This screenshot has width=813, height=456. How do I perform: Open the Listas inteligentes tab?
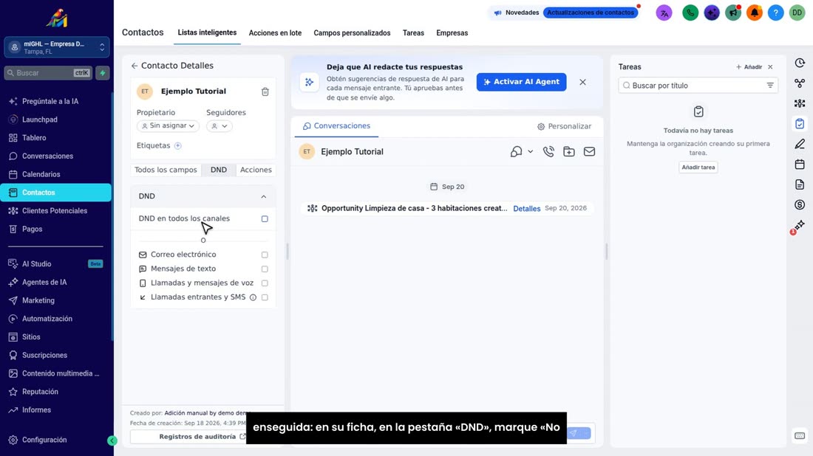point(207,32)
